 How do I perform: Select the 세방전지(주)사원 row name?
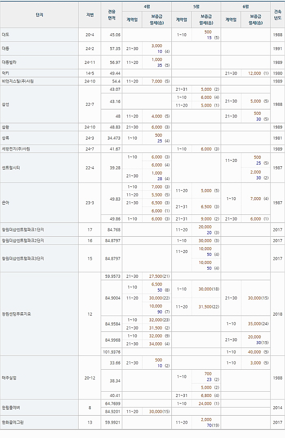coord(39,149)
